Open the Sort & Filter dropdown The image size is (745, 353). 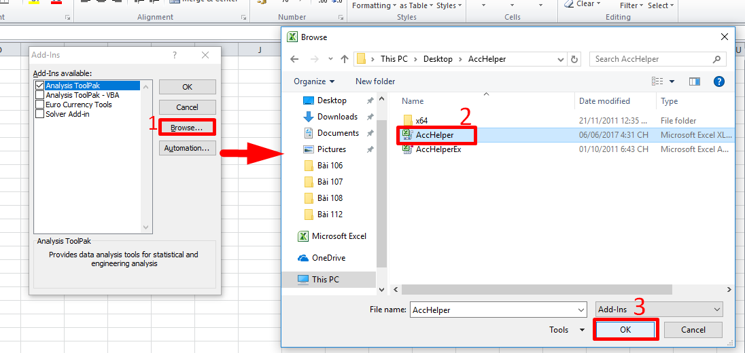[x=631, y=5]
